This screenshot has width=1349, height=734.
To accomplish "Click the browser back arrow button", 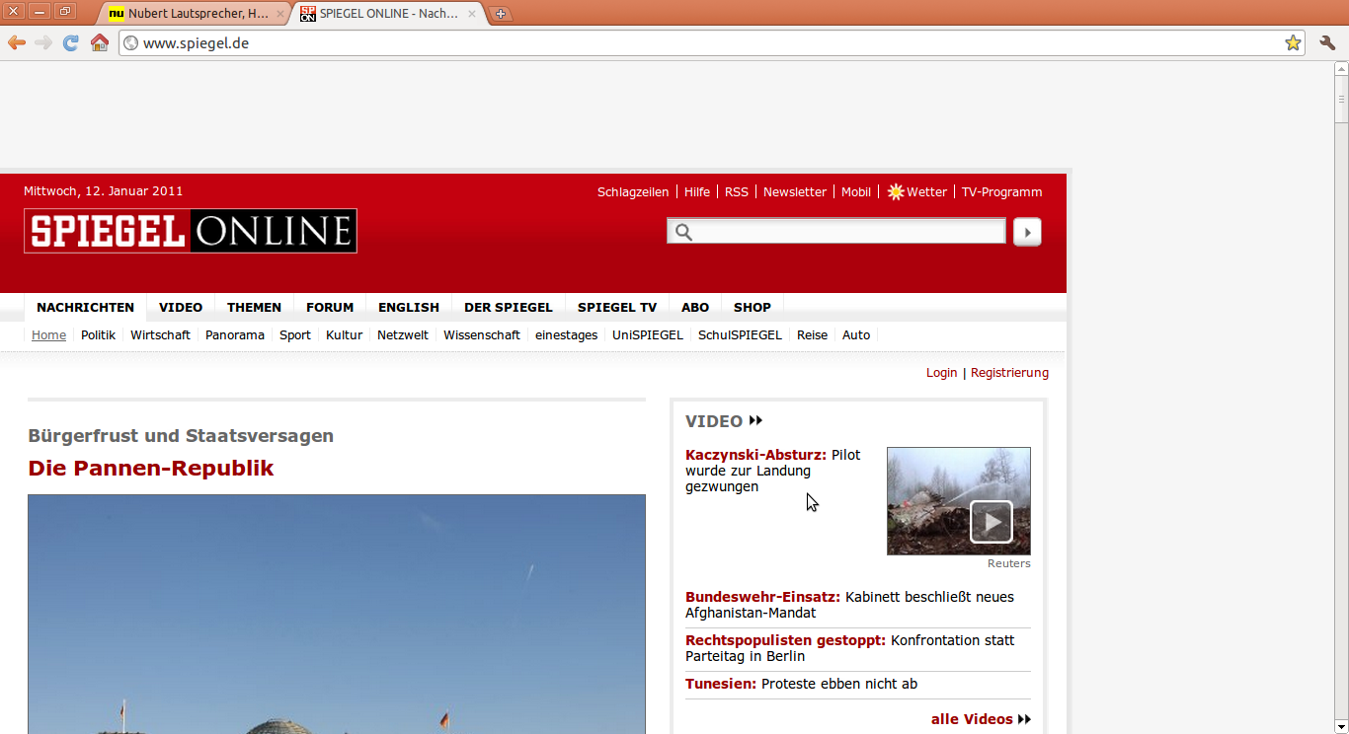I will click(17, 42).
